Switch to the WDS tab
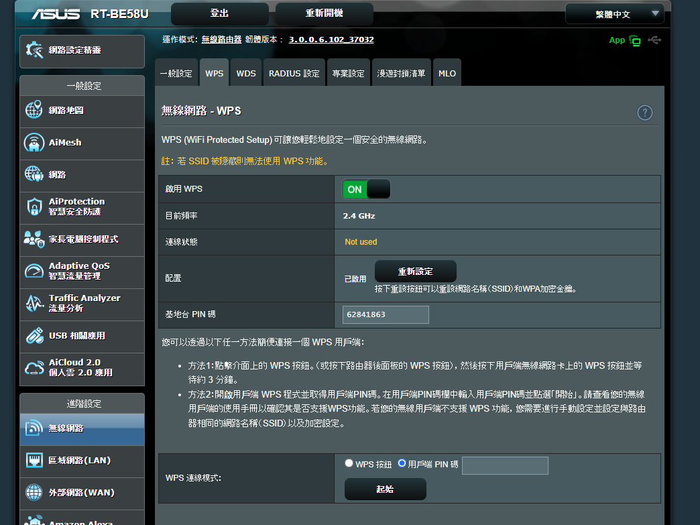The image size is (700, 525). pos(246,73)
